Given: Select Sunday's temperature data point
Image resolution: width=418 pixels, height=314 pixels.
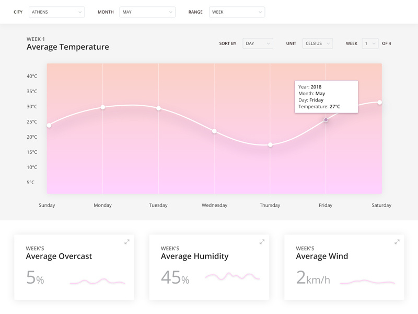Looking at the screenshot, I should click(x=49, y=126).
